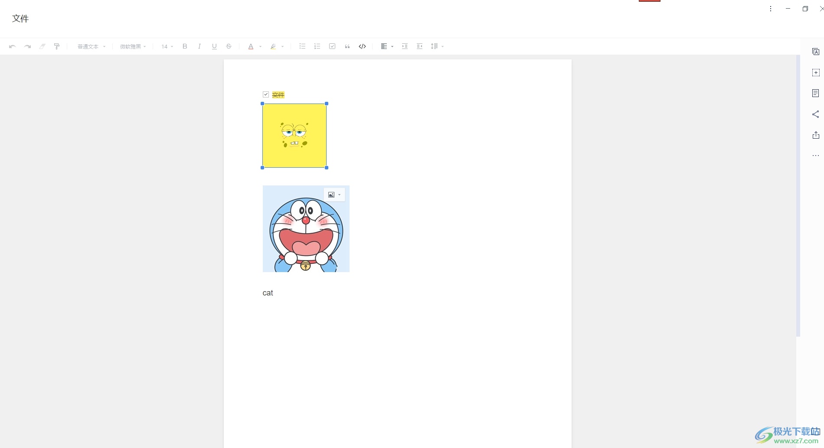Open more options in the right sidebar

coord(816,156)
